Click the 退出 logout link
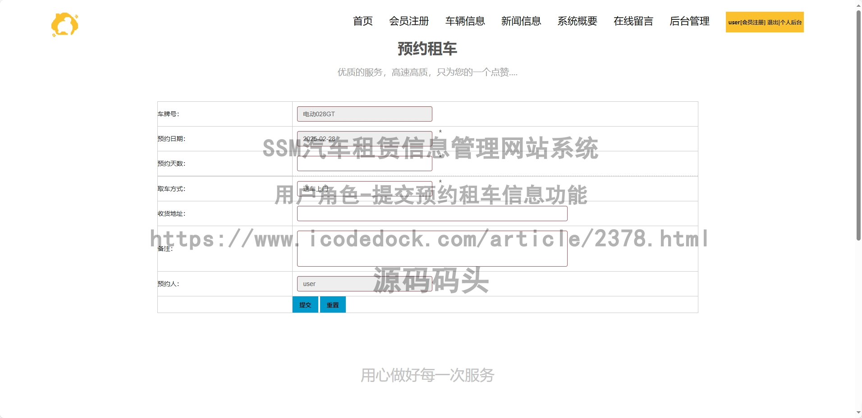 pos(773,23)
